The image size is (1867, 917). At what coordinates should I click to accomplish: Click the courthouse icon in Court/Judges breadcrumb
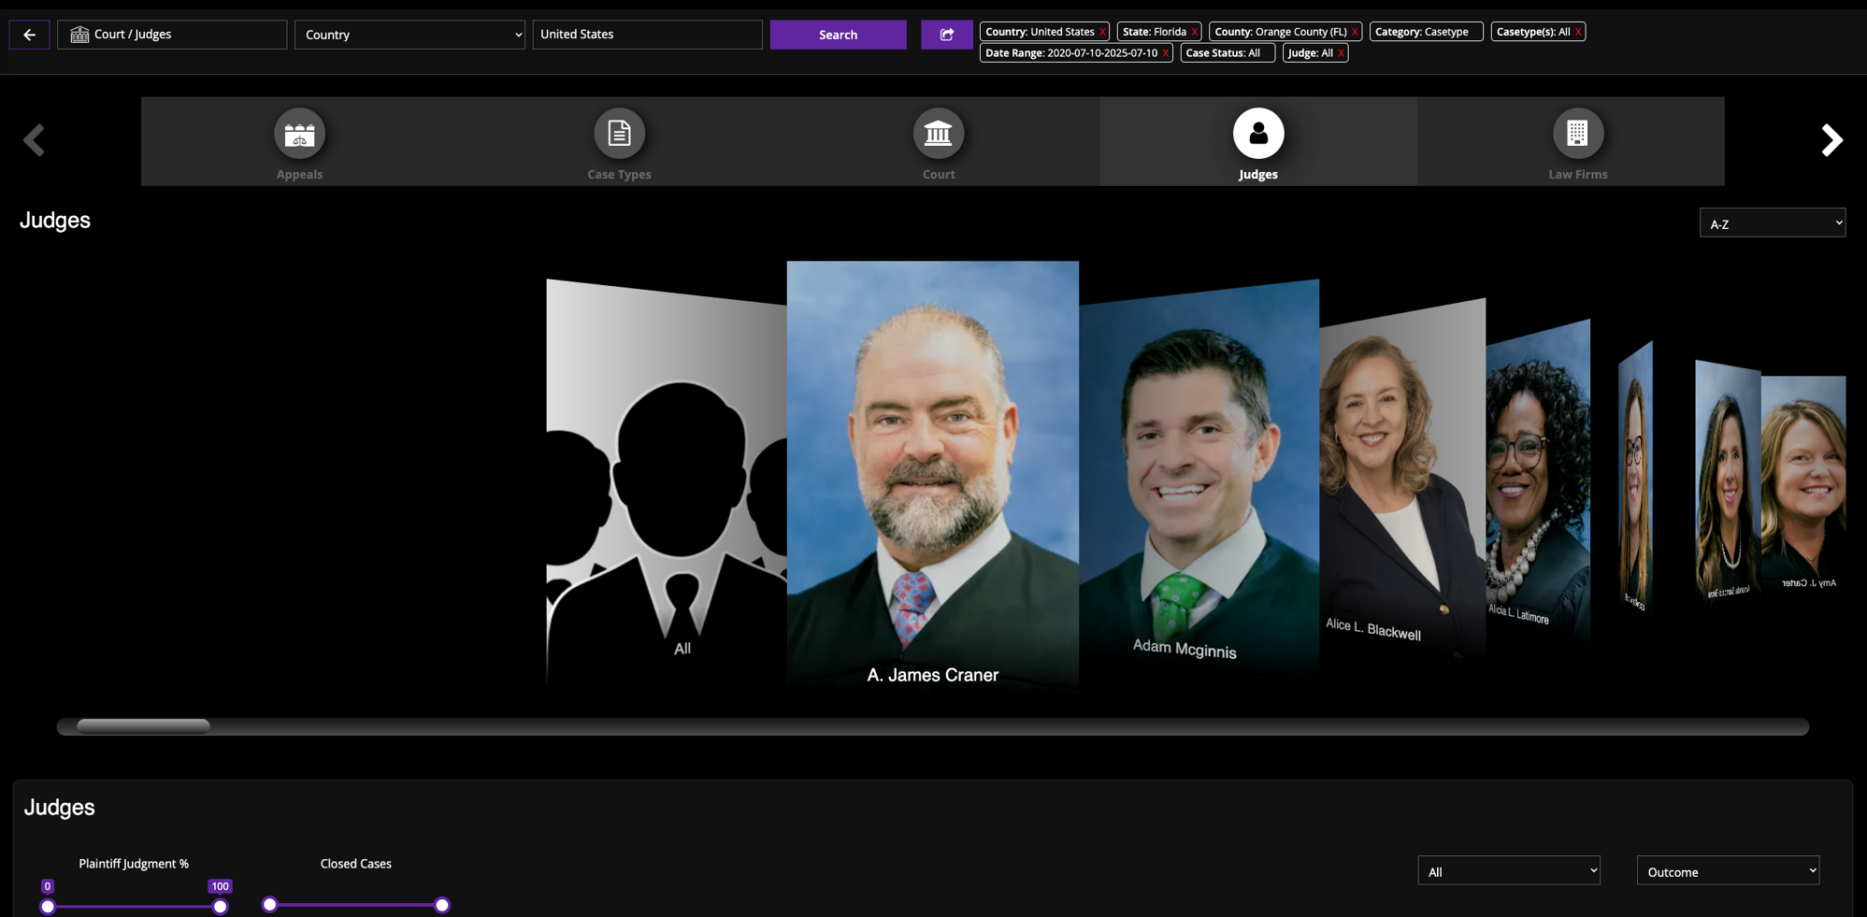tap(79, 34)
